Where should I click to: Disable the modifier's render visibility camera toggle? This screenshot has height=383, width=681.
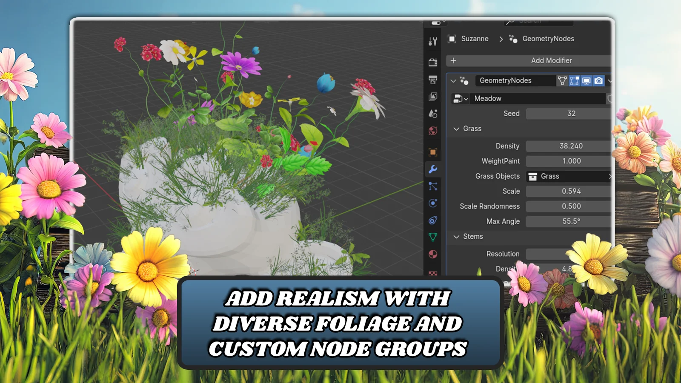[x=599, y=81]
